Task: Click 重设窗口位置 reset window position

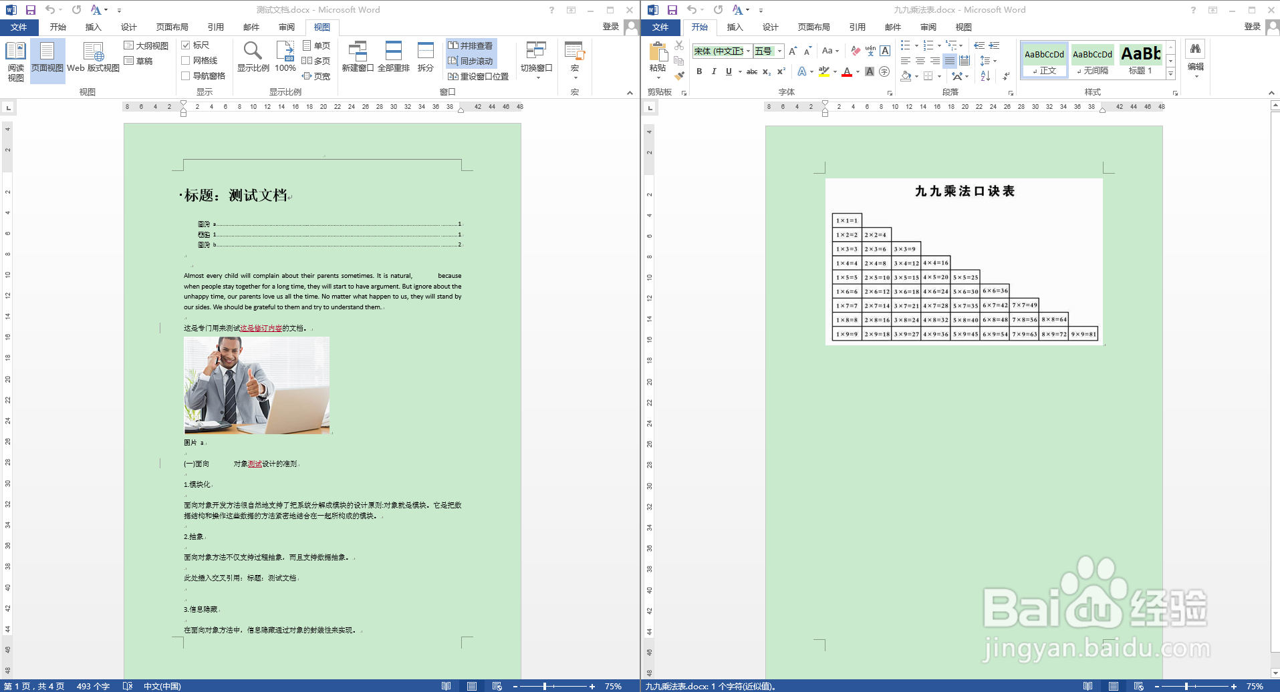Action: [x=478, y=76]
